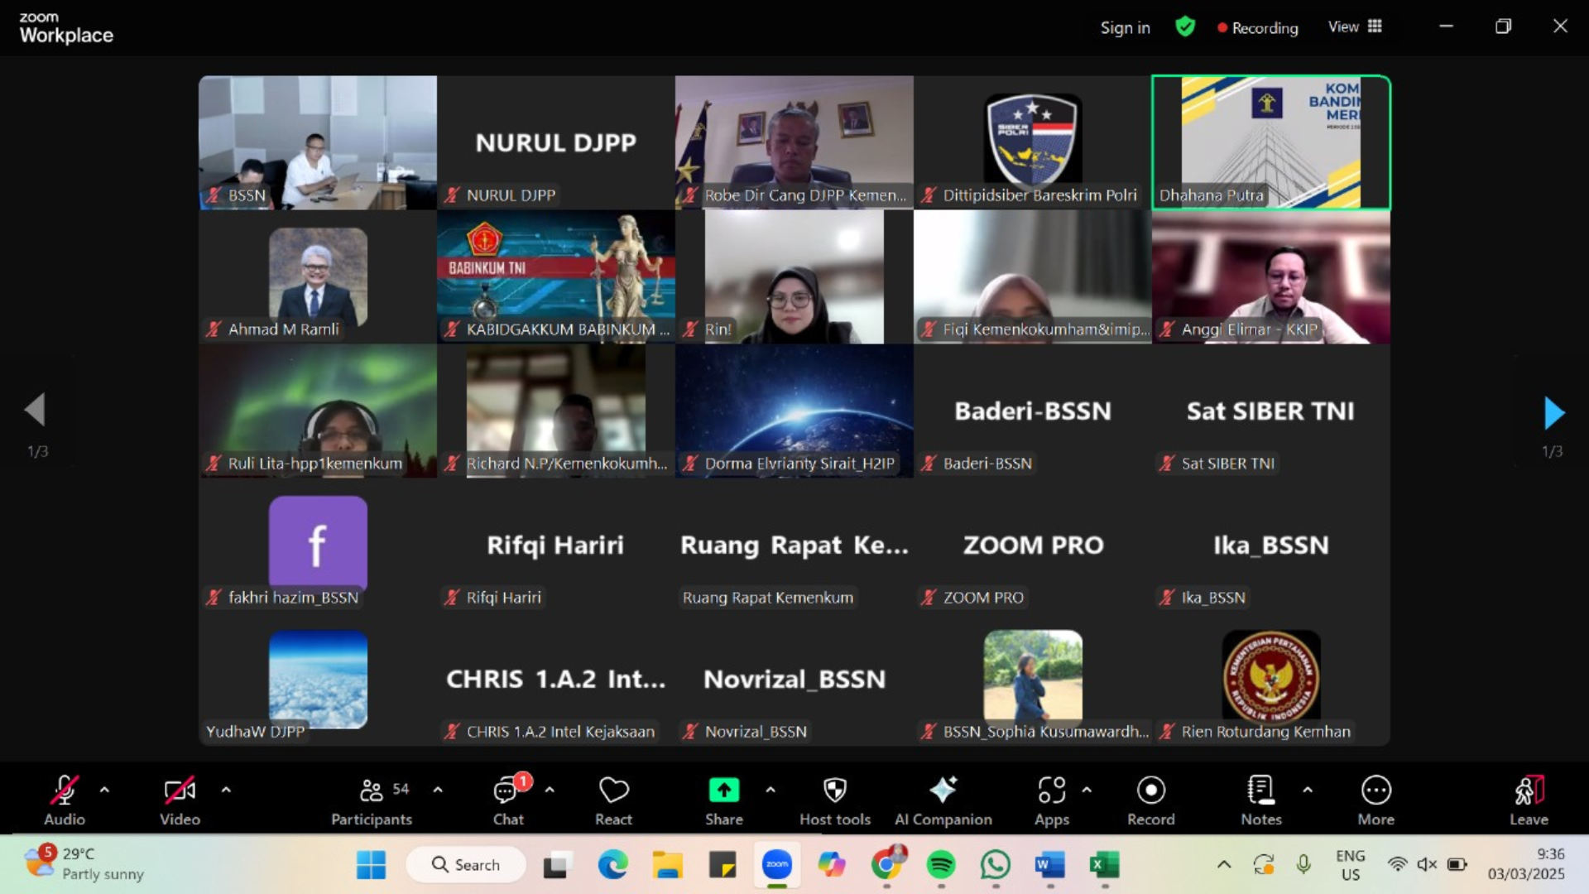Screen dimensions: 1589x894
Task: Open the Participants panel
Action: pyautogui.click(x=372, y=800)
